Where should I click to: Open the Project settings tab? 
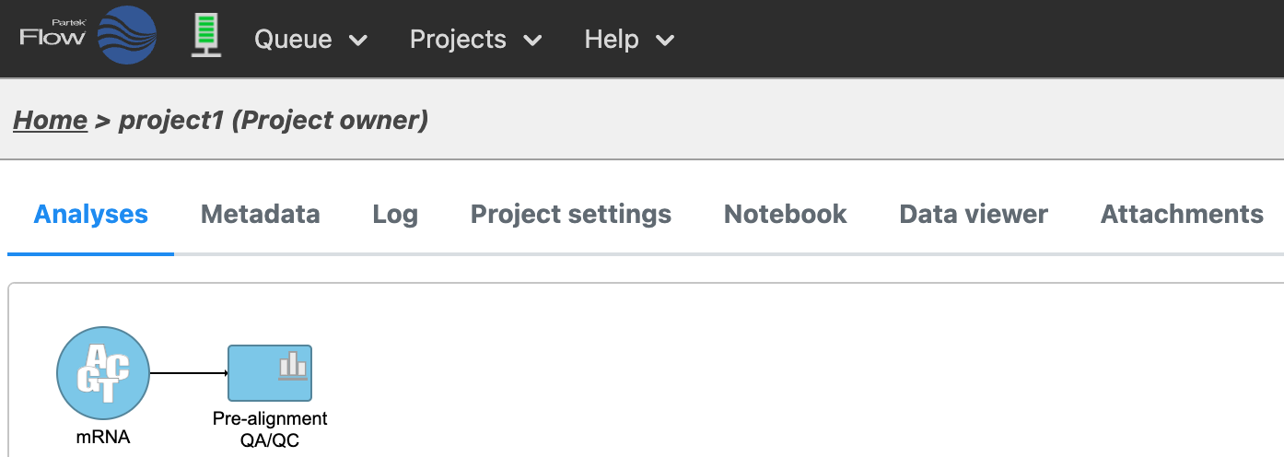click(x=571, y=215)
